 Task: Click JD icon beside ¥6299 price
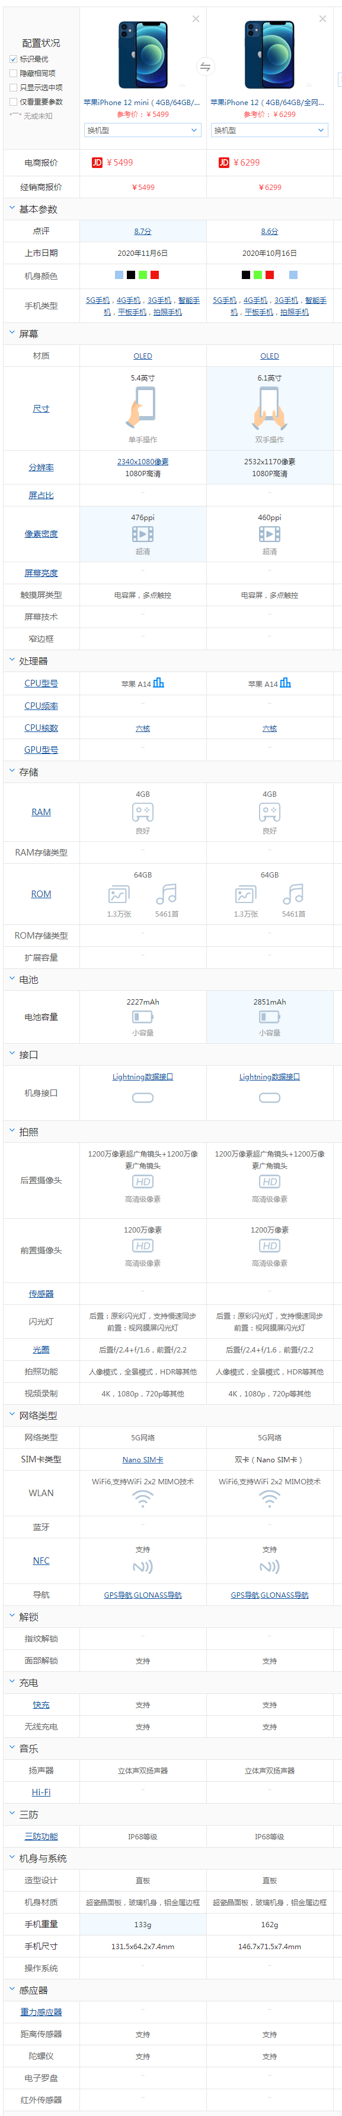click(x=224, y=163)
